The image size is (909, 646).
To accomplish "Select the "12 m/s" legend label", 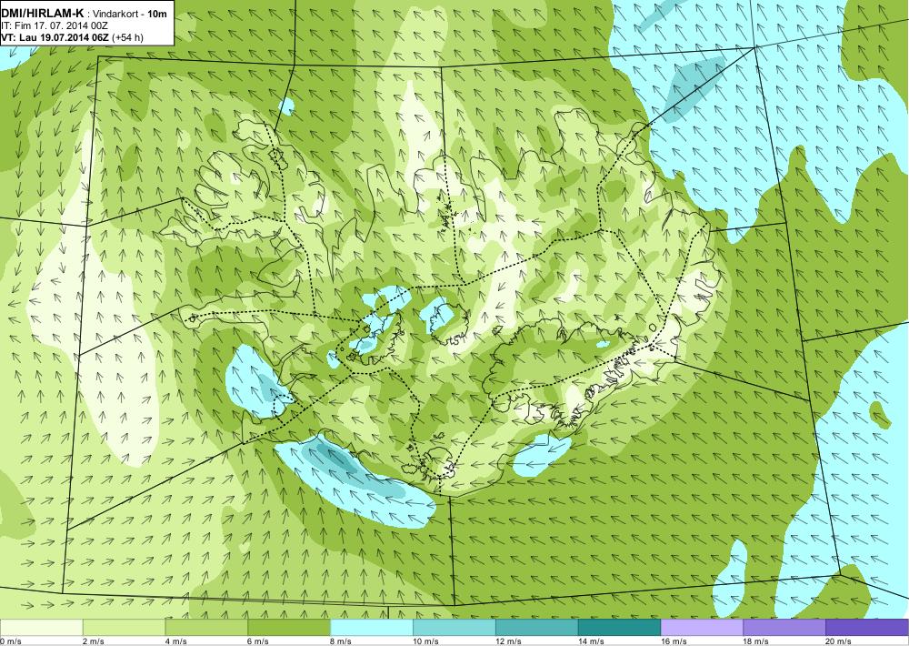I will 508,641.
